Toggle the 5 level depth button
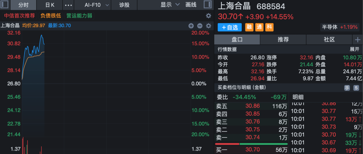 [x=356, y=88]
